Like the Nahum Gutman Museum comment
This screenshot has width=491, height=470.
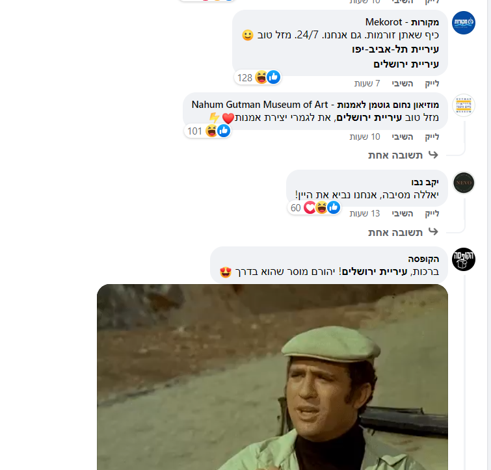(x=432, y=137)
